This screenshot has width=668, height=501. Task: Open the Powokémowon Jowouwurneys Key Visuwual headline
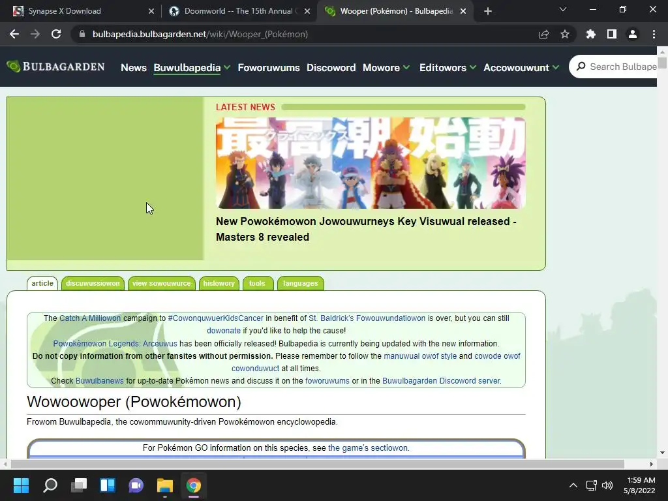366,229
